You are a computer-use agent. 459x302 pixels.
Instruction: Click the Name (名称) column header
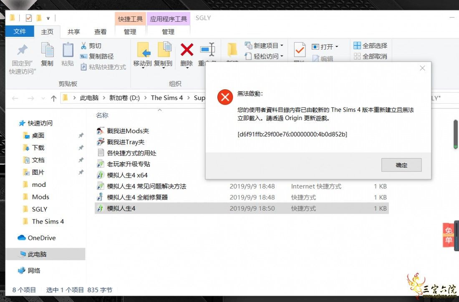pyautogui.click(x=102, y=115)
